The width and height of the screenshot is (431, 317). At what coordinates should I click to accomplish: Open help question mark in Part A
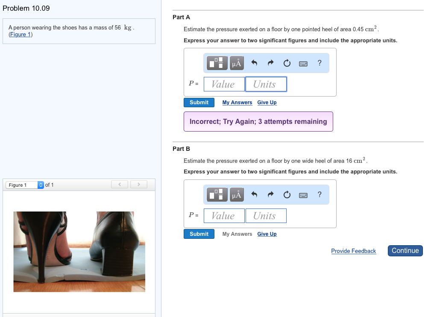coord(320,63)
